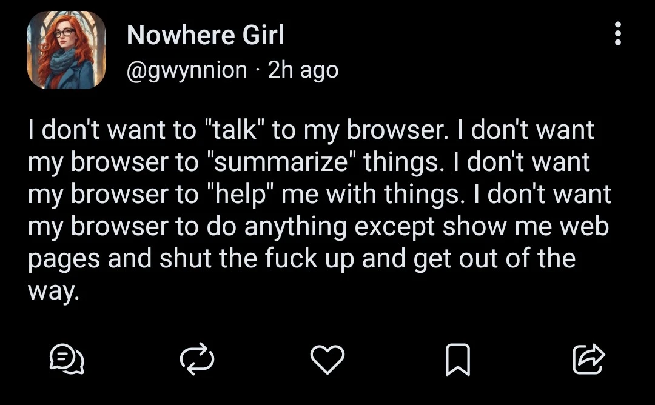
Task: Like the post with the heart icon
Action: [x=327, y=359]
